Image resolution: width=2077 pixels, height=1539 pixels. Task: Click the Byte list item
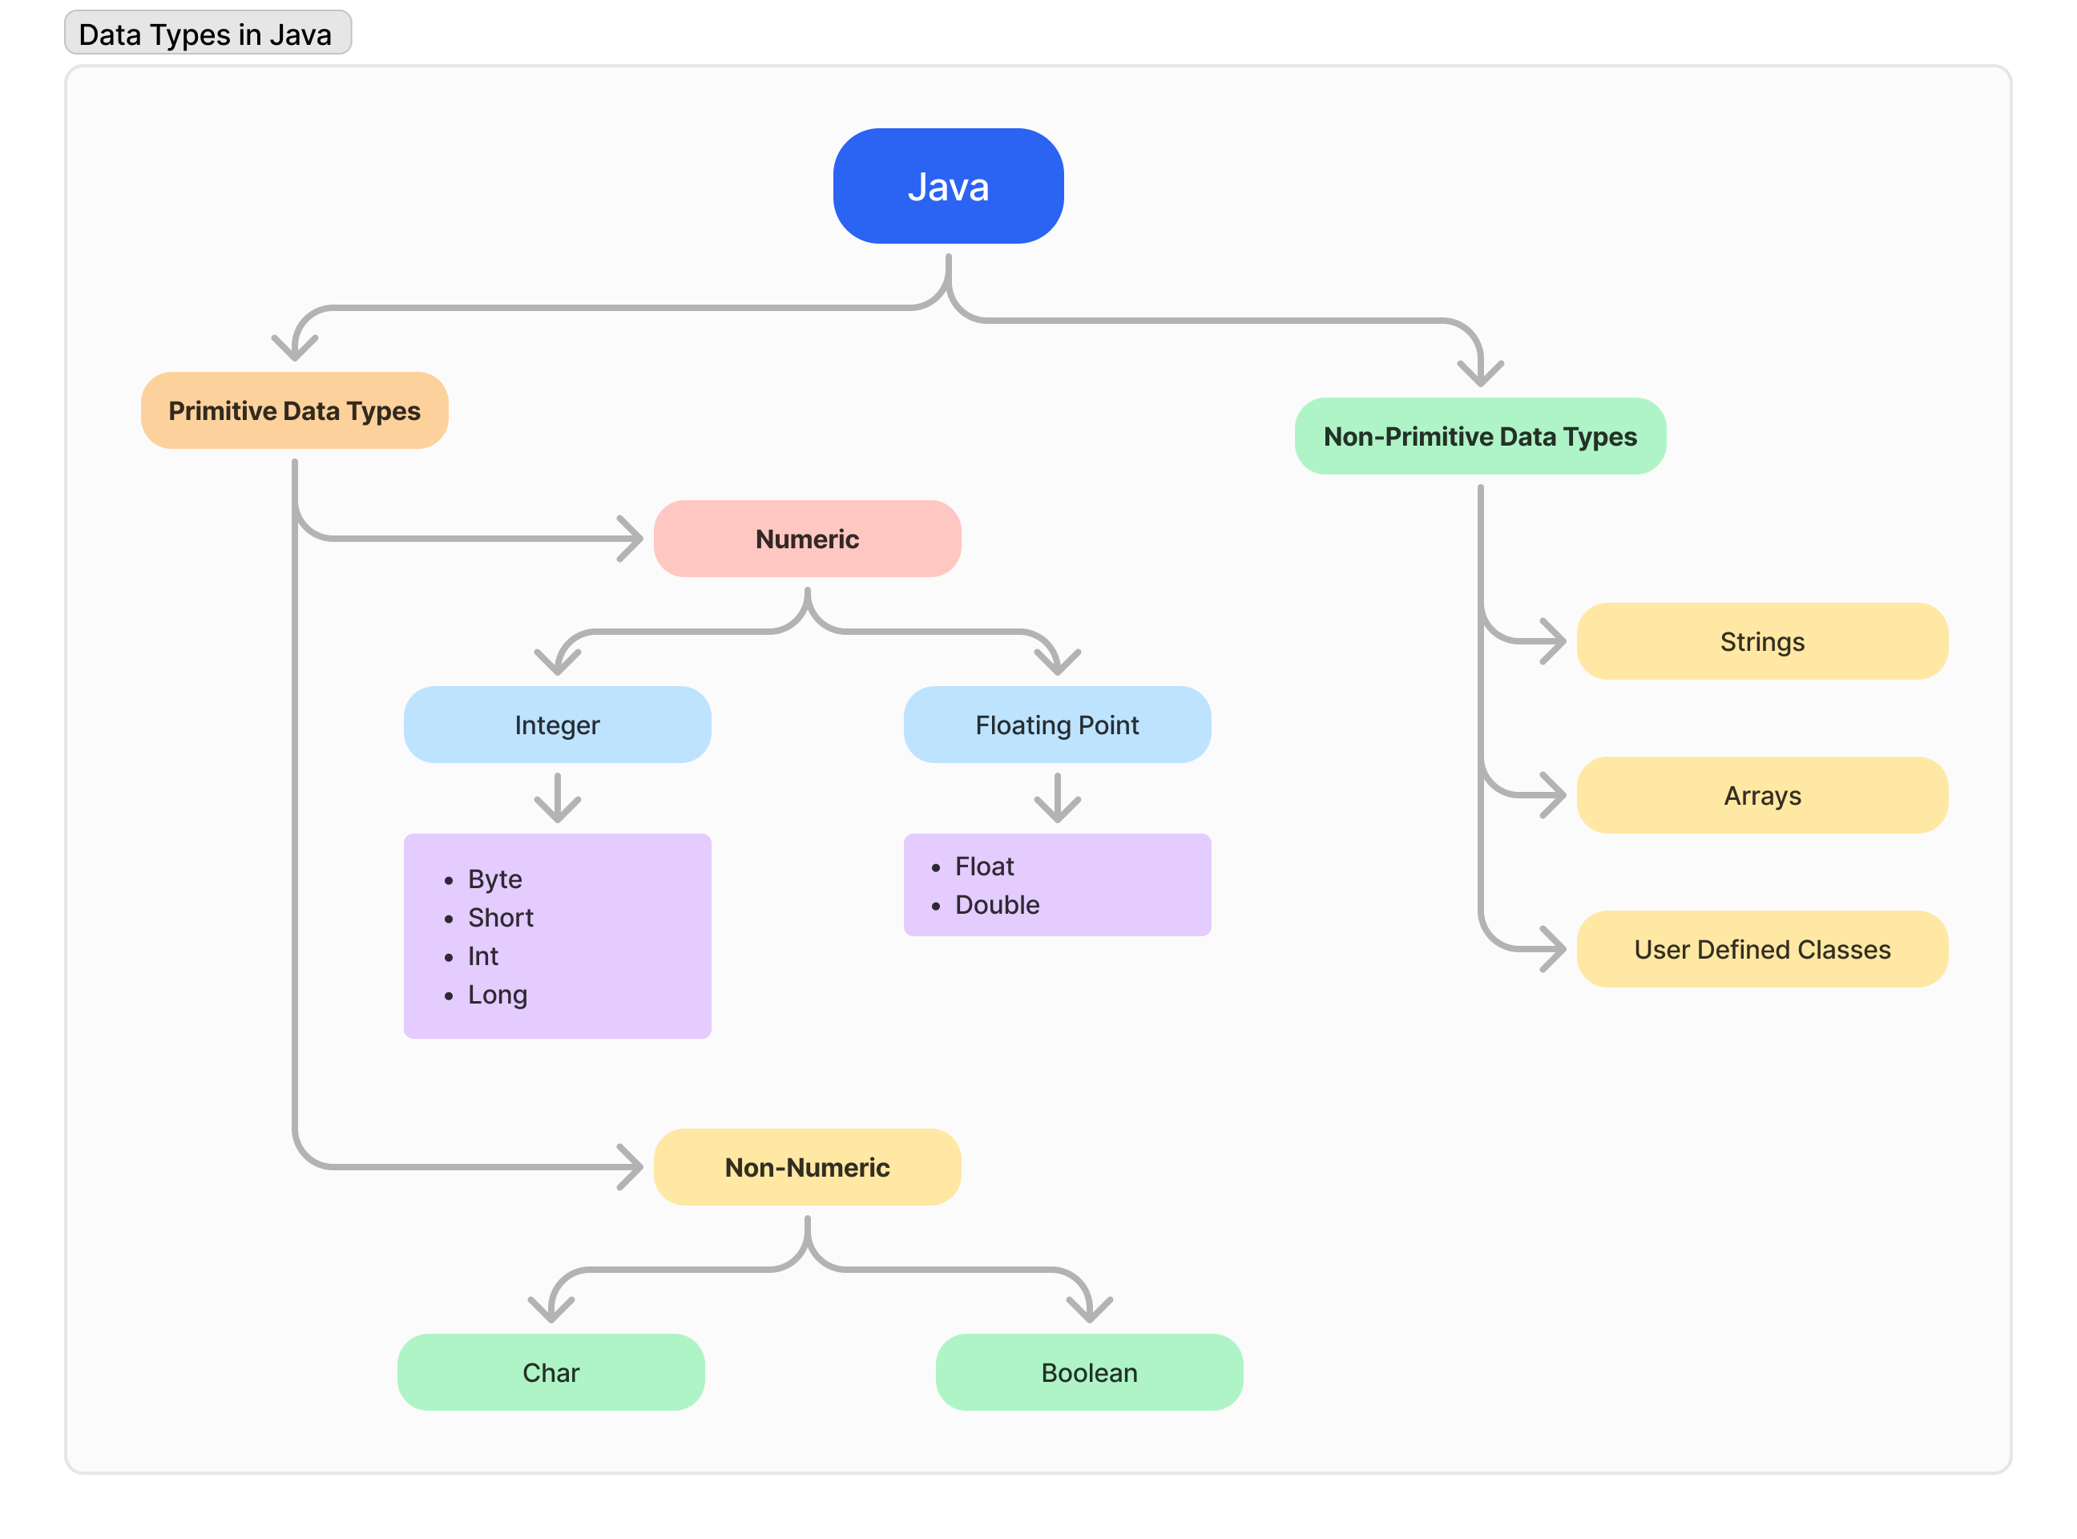click(x=494, y=879)
